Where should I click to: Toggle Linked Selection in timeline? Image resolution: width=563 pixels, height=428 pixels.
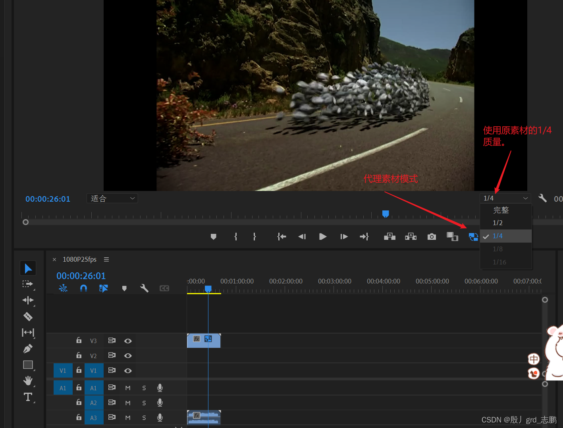104,288
